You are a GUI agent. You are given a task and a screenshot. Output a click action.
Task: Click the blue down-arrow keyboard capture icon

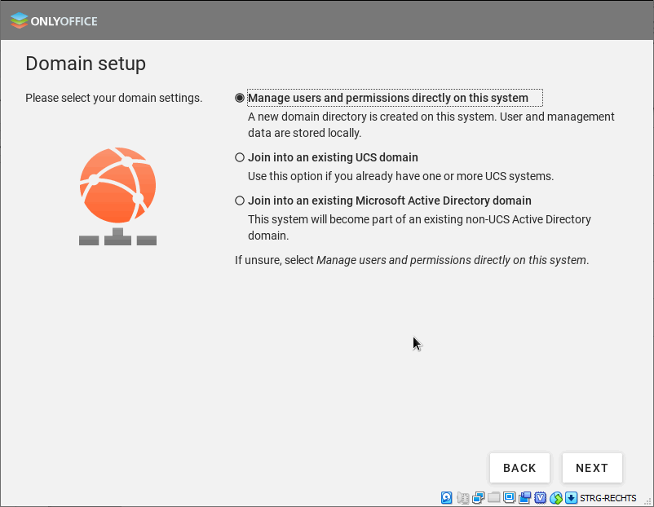[572, 498]
